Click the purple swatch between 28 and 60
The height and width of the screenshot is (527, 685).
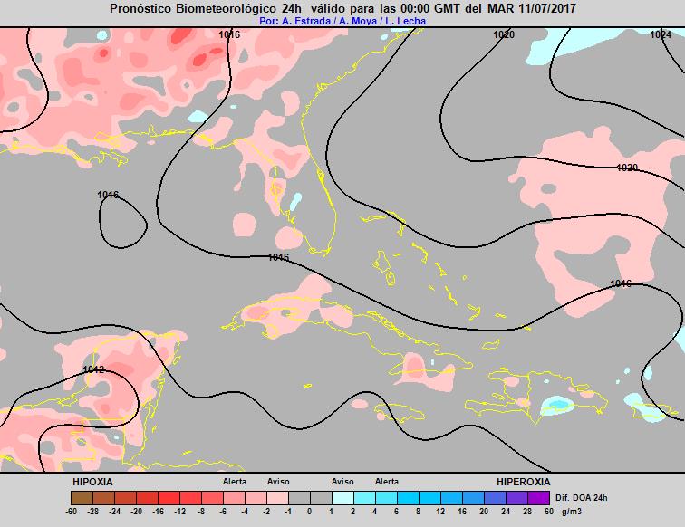538,498
